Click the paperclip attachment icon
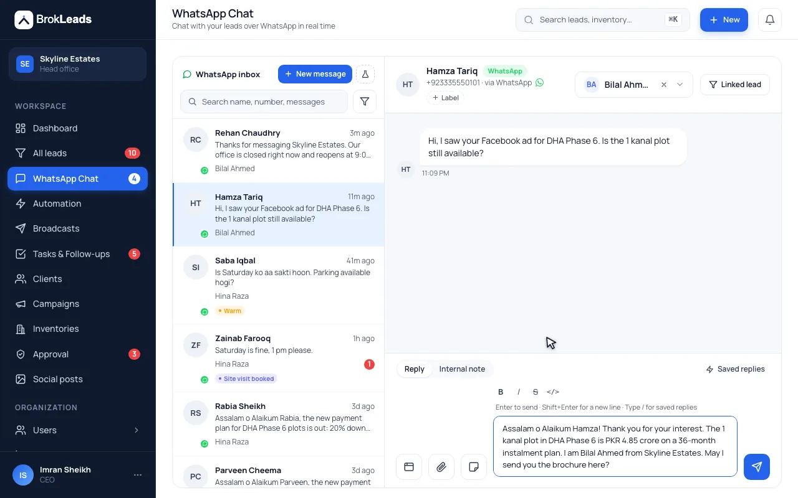This screenshot has width=798, height=498. 441,467
